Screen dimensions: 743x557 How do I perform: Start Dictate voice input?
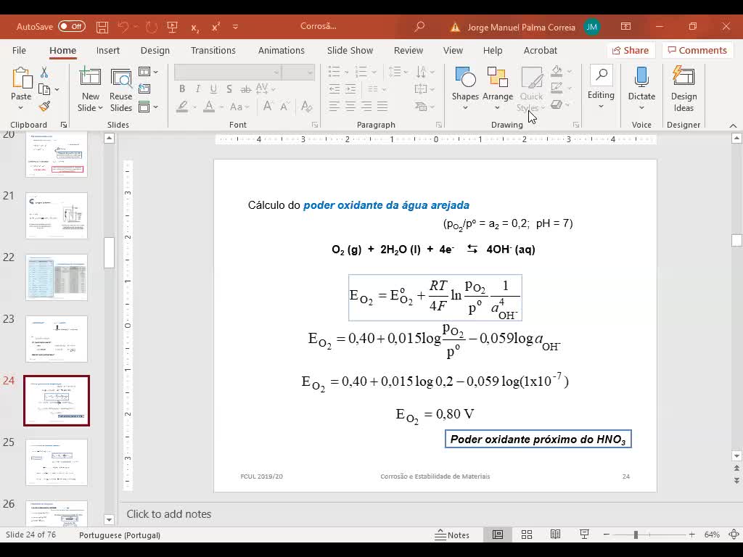tap(641, 89)
